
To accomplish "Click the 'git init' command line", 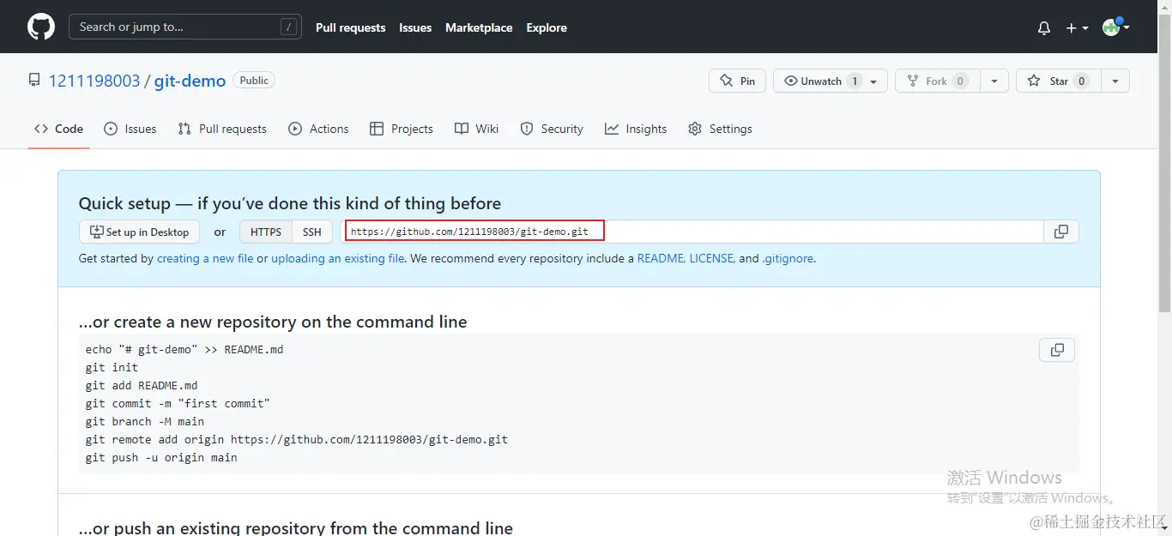I will (112, 367).
